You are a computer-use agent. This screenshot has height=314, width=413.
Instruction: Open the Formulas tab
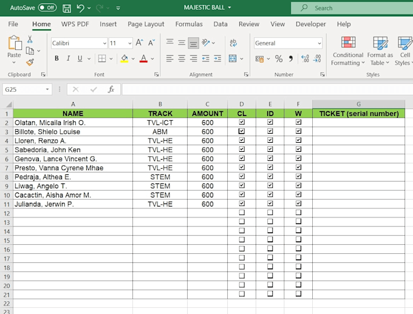(x=189, y=24)
